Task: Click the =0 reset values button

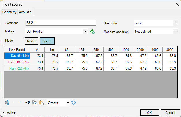Action: (28, 103)
